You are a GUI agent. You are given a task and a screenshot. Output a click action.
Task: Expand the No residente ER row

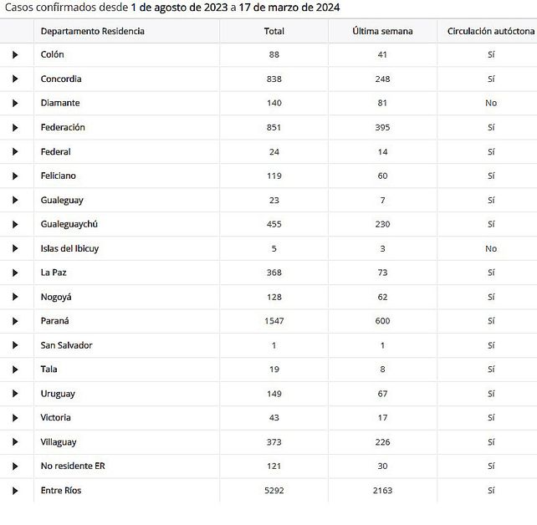[15, 466]
